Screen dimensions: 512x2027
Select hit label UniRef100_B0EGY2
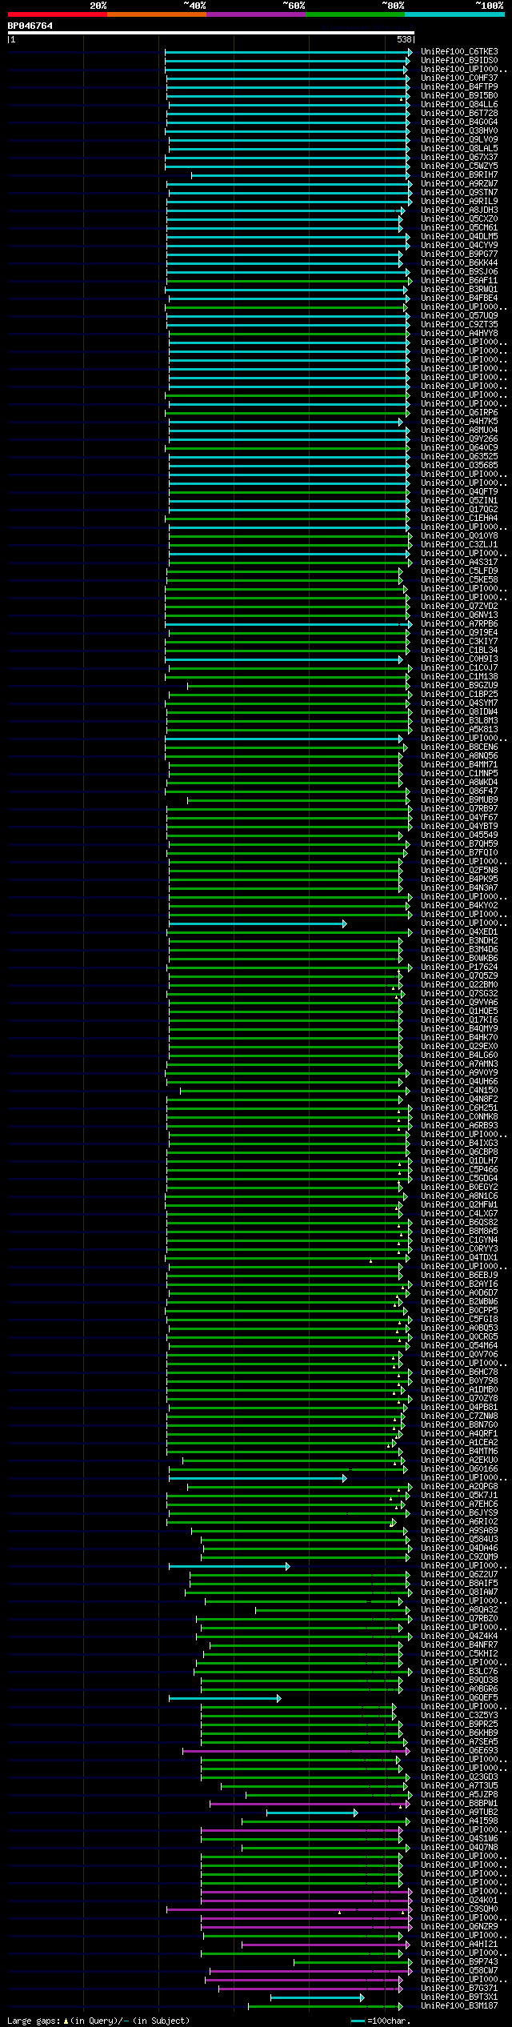(x=459, y=1188)
